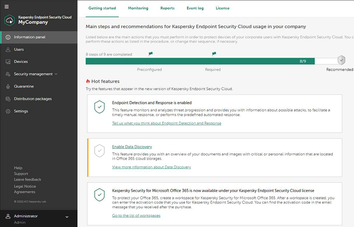Image resolution: width=354 pixels, height=227 pixels.
Task: Click the Kaspersky cloud logo icon
Action: (10, 20)
